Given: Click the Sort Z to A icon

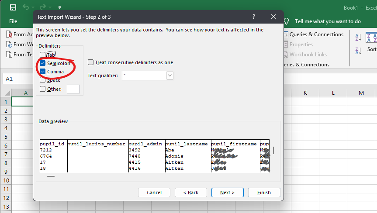Looking at the screenshot, I should pos(358,50).
